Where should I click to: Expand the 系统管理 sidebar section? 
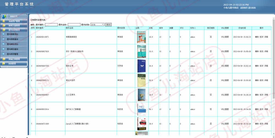[x=14, y=64]
